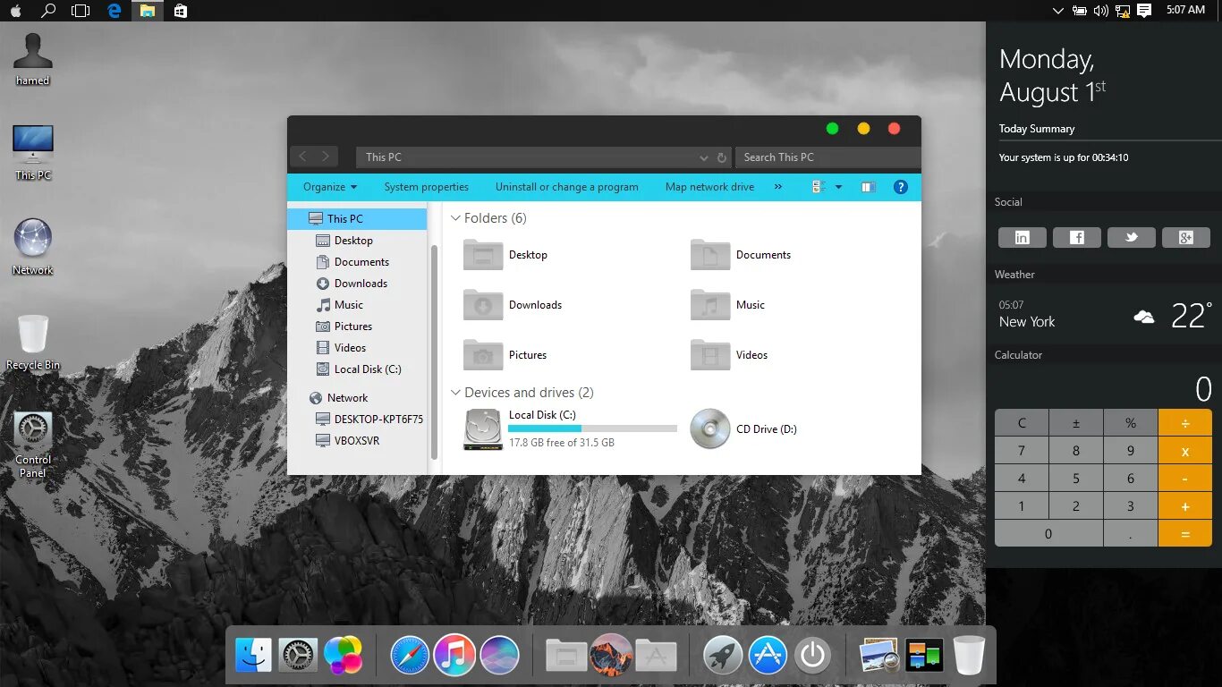Click the clock showing 5:07 AM
The image size is (1222, 687).
pos(1185,10)
